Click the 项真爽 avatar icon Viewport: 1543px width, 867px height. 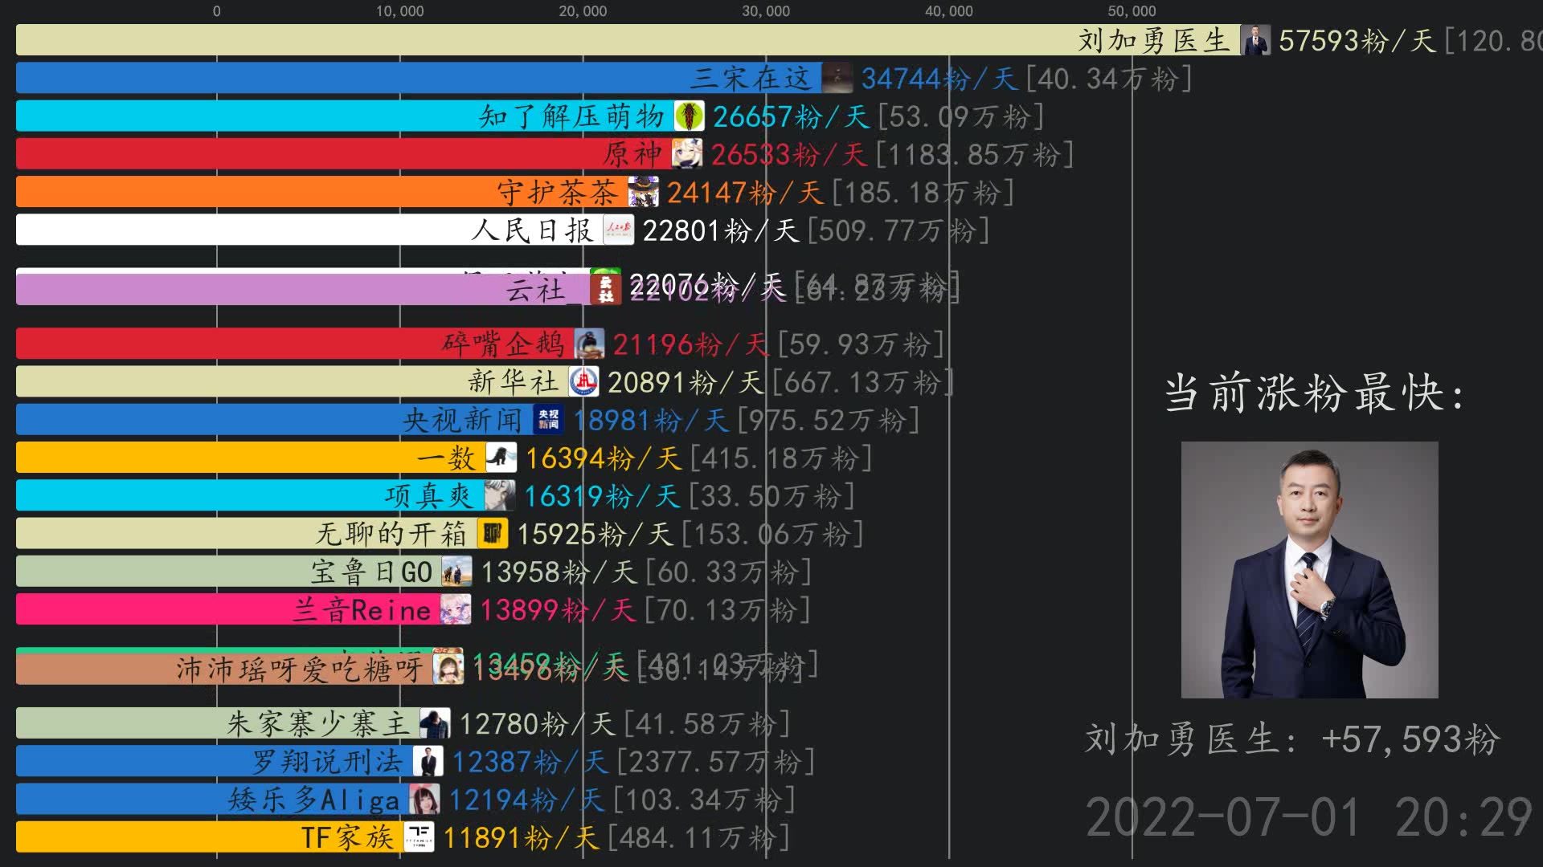(x=500, y=496)
